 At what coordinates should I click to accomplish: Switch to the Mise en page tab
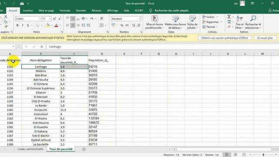(46, 10)
